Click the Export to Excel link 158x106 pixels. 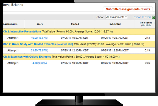[142, 17]
